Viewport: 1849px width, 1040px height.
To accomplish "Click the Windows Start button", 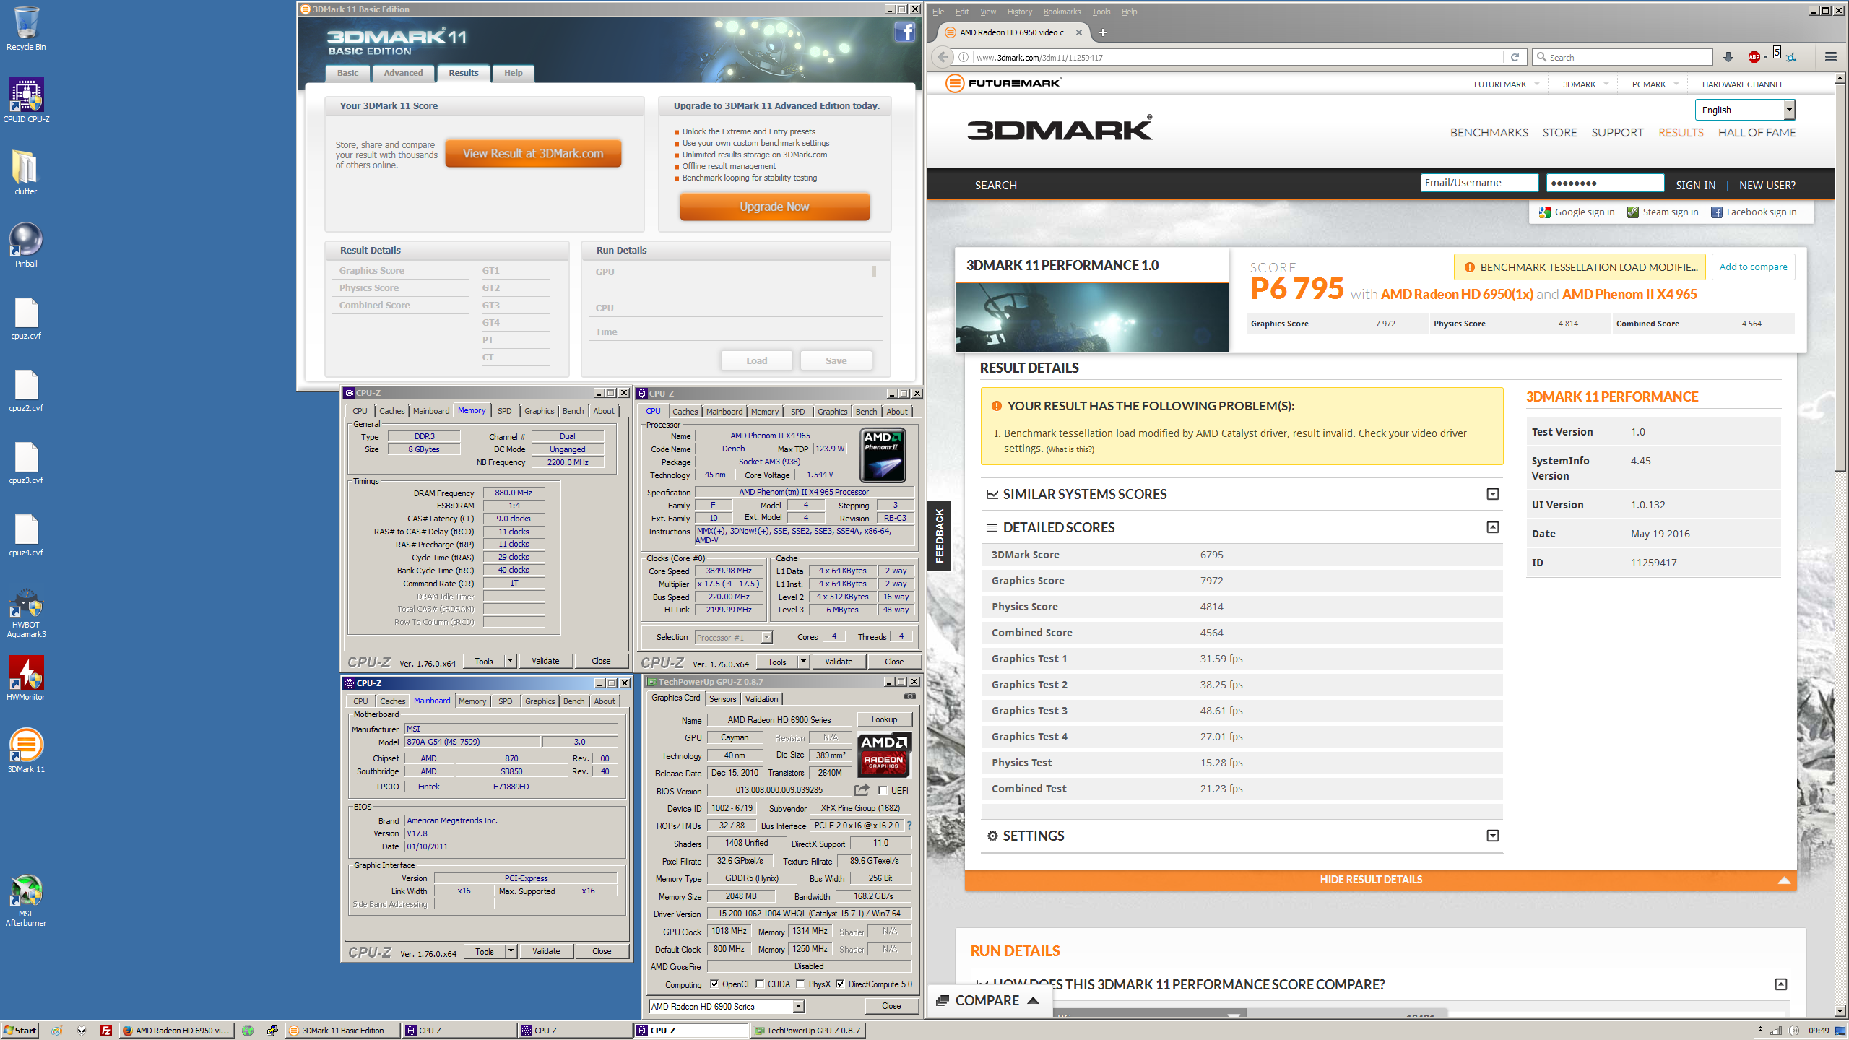I will tap(20, 1031).
